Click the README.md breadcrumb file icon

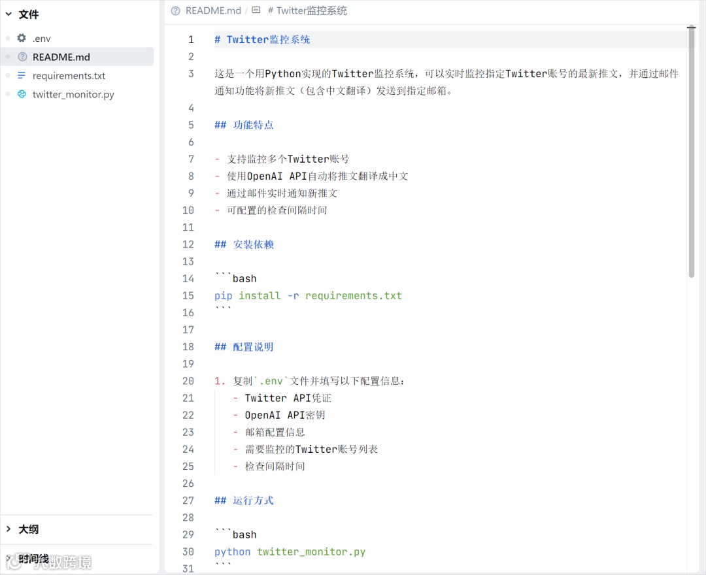click(176, 10)
